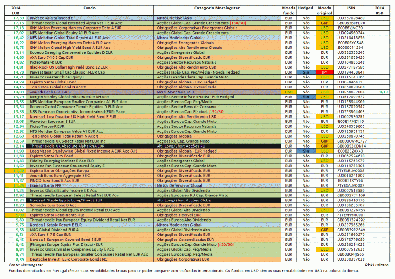Select the 'Hedged' column header
Image resolution: width=395 pixels, height=279 pixels.
tap(305, 8)
